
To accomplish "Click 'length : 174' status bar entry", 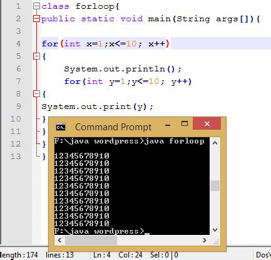I will [x=19, y=255].
